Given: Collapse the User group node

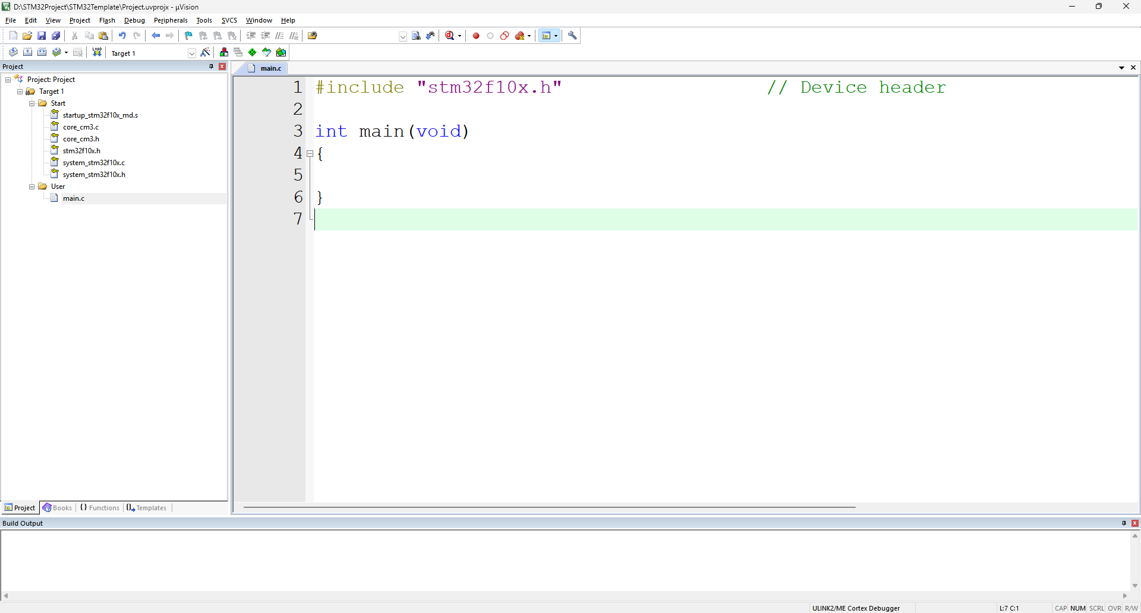Looking at the screenshot, I should (x=32, y=187).
